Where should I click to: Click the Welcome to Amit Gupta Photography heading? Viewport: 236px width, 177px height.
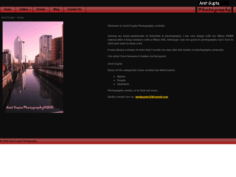click(136, 26)
